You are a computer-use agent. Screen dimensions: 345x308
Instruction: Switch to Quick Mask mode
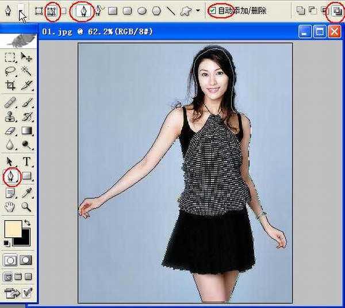26,260
